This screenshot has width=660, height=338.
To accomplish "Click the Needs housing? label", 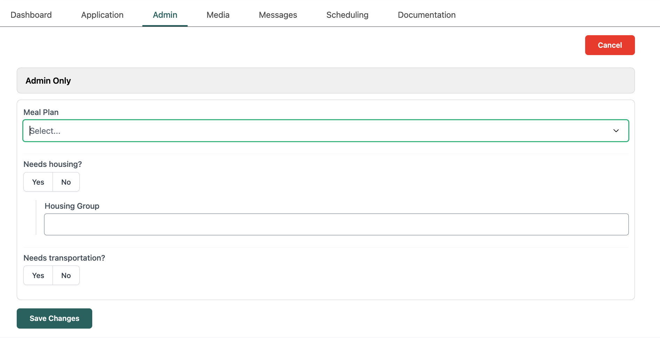I will [x=53, y=164].
